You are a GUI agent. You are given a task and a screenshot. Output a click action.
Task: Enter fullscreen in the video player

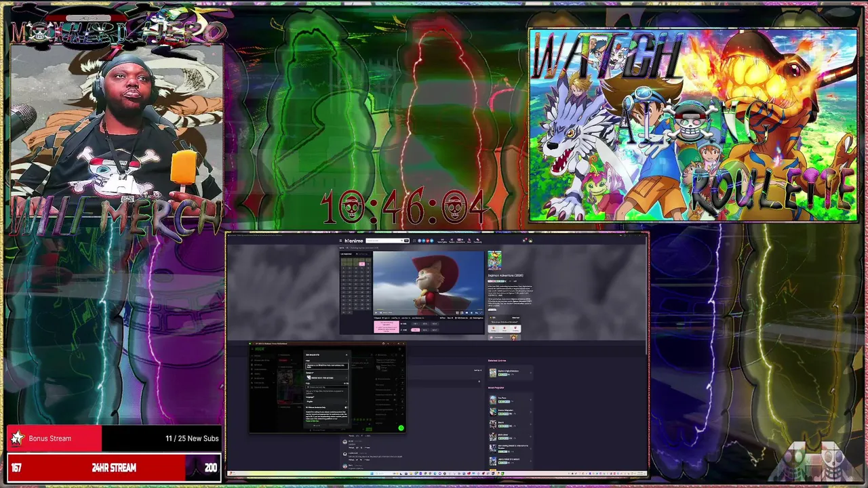(481, 312)
